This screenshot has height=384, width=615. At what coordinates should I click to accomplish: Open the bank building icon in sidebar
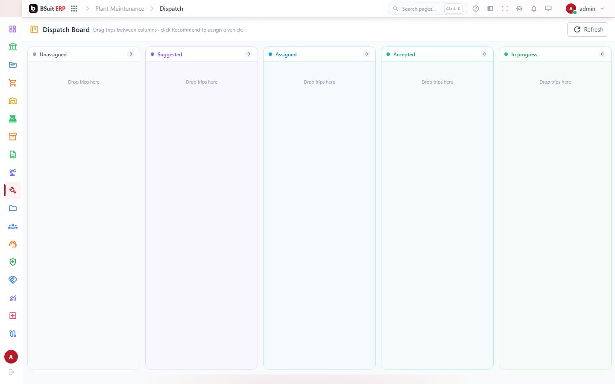coord(13,47)
